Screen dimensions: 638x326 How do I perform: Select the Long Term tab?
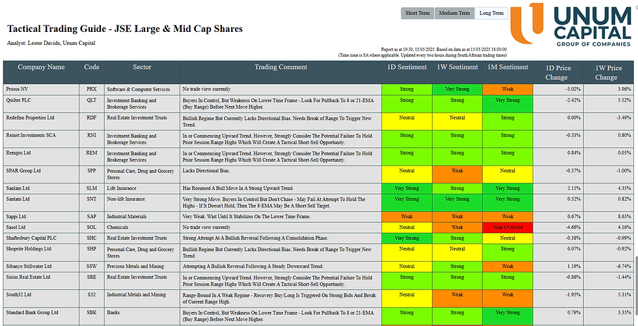tap(492, 13)
